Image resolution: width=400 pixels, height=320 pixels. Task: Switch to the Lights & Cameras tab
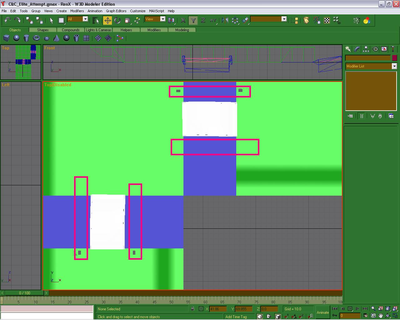[98, 30]
